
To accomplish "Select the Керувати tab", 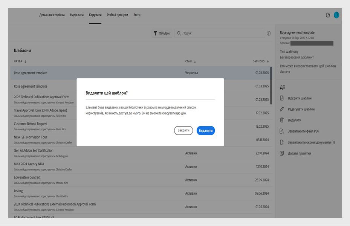I will 95,15.
